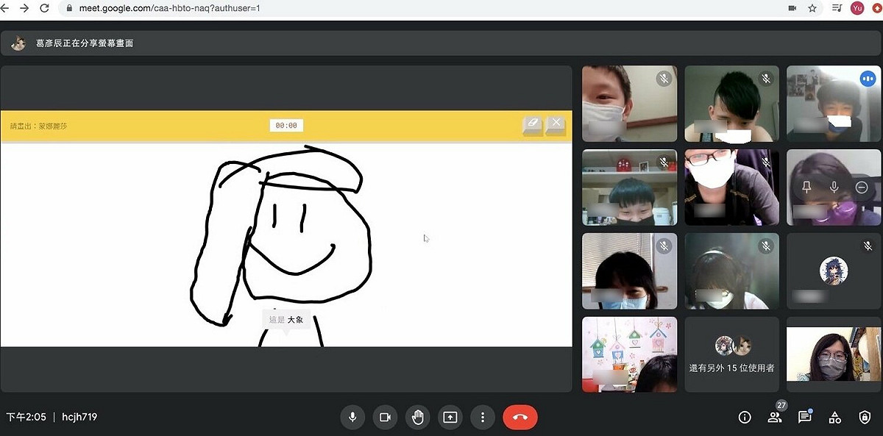The width and height of the screenshot is (883, 436).
Task: Raise your hand in the meeting
Action: 418,417
